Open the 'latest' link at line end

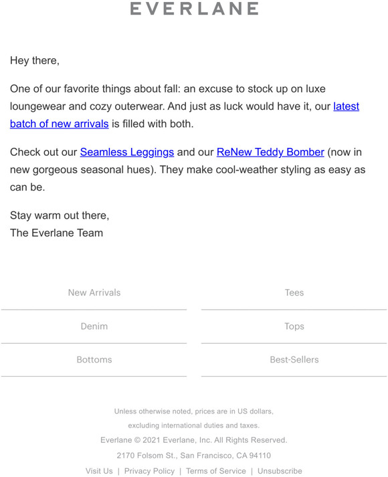[x=346, y=106]
